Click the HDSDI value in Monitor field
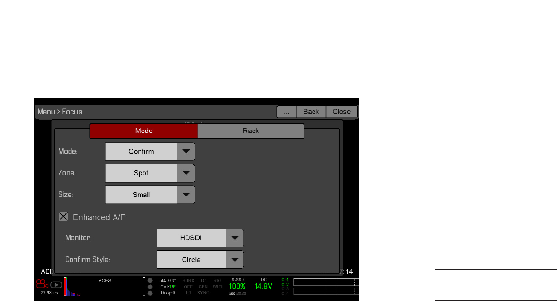The height and width of the screenshot is (301, 557). [191, 238]
